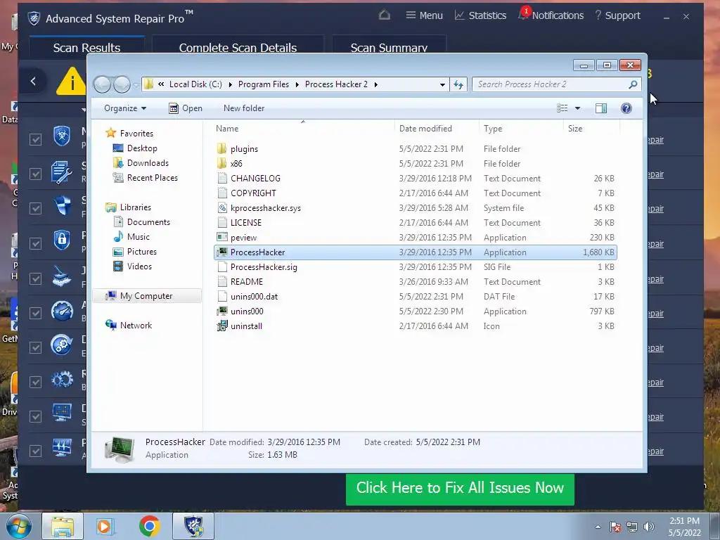Viewport: 720px width, 540px height.
Task: Select the peview application icon
Action: click(x=222, y=238)
